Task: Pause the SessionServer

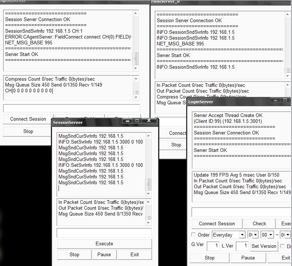Action: pyautogui.click(x=104, y=254)
